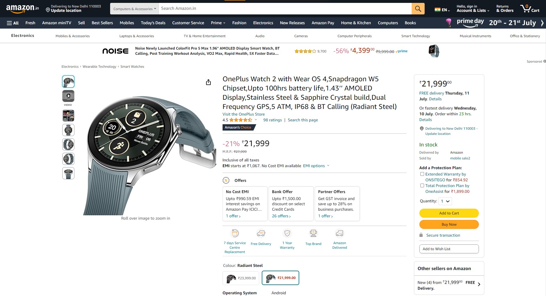Open the shopping cart
This screenshot has width=546, height=296.
coord(530,9)
